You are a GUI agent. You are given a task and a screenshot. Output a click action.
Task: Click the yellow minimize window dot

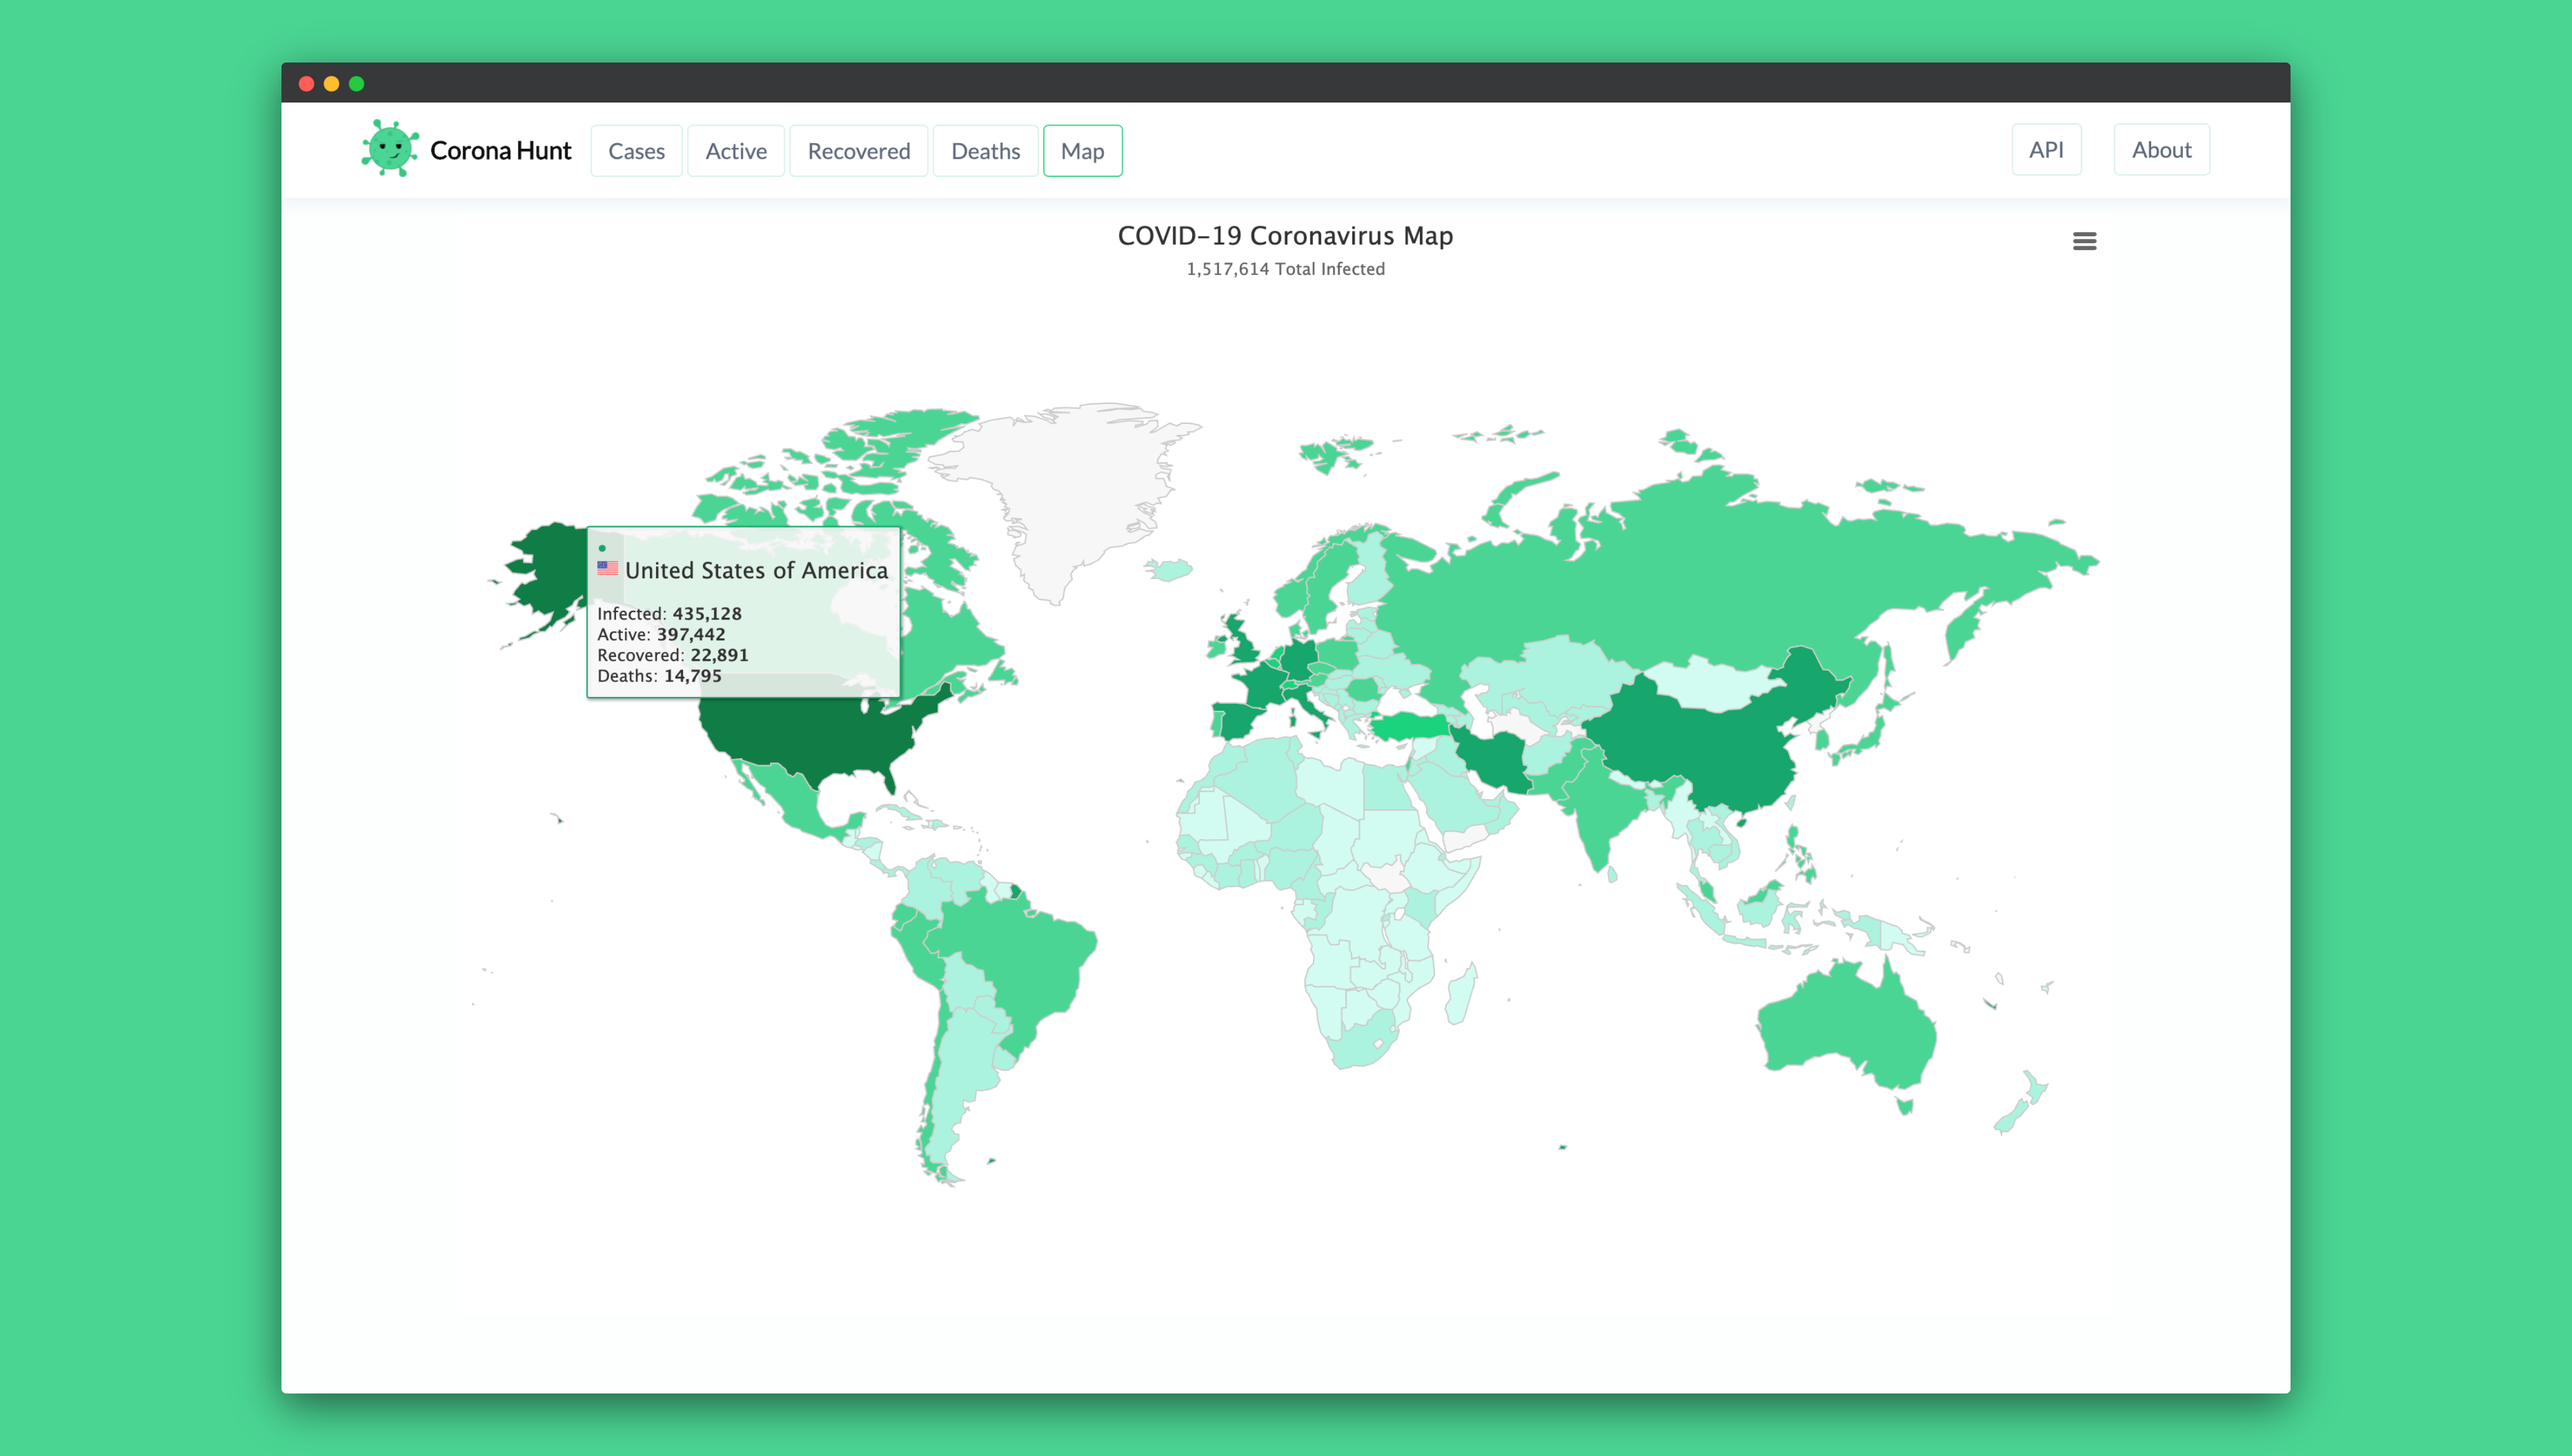[331, 84]
